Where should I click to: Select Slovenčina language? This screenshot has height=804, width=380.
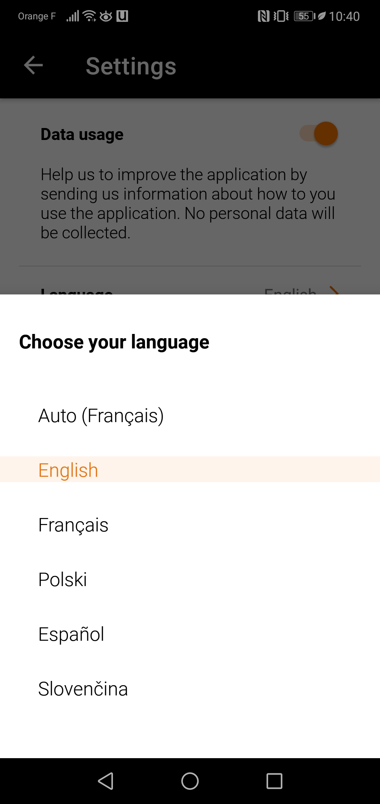[x=83, y=688]
